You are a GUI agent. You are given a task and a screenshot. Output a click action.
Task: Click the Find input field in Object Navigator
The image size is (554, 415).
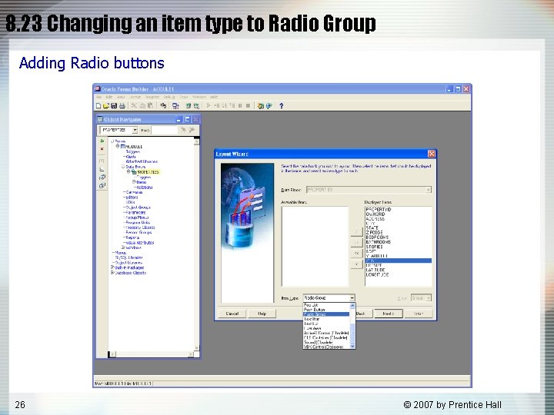pyautogui.click(x=165, y=130)
